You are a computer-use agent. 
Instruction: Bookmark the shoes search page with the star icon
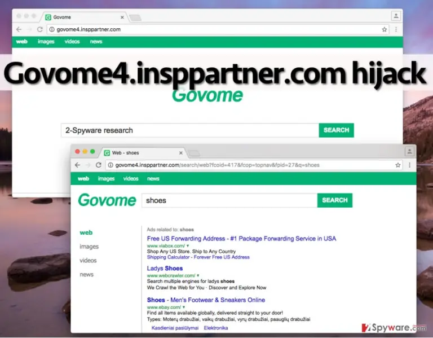click(x=397, y=165)
